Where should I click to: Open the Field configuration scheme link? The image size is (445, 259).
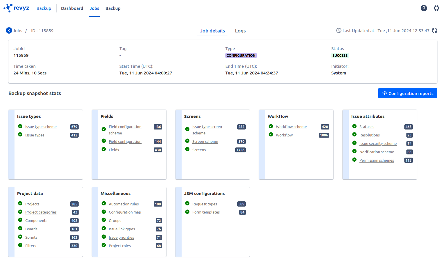click(125, 127)
